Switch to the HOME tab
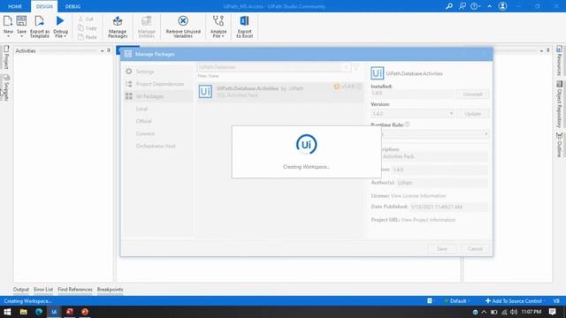Image resolution: width=566 pixels, height=318 pixels. coord(15,6)
